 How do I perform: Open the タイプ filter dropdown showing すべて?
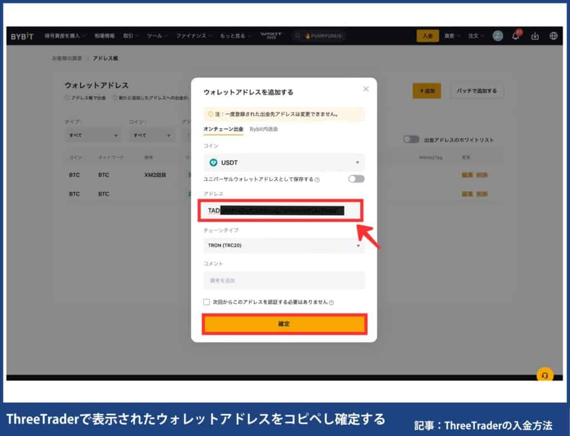click(x=93, y=135)
